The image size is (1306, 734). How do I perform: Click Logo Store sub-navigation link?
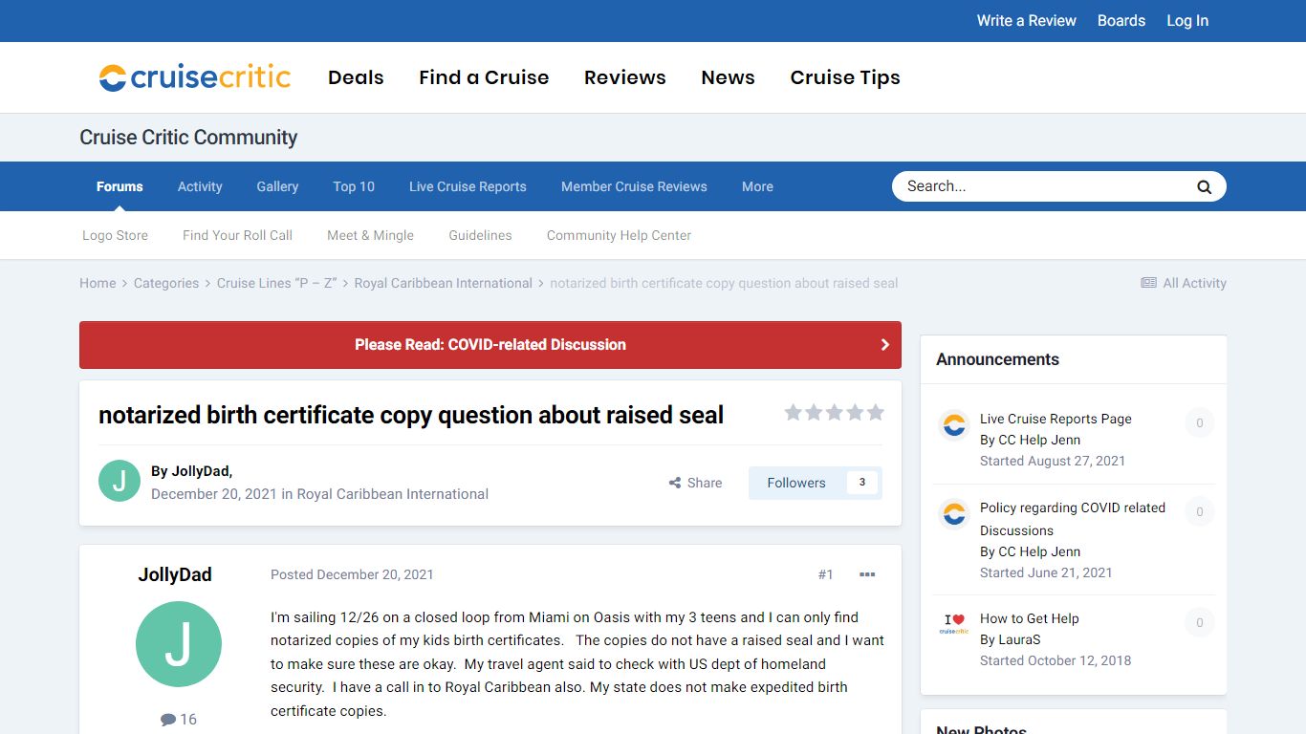115,235
